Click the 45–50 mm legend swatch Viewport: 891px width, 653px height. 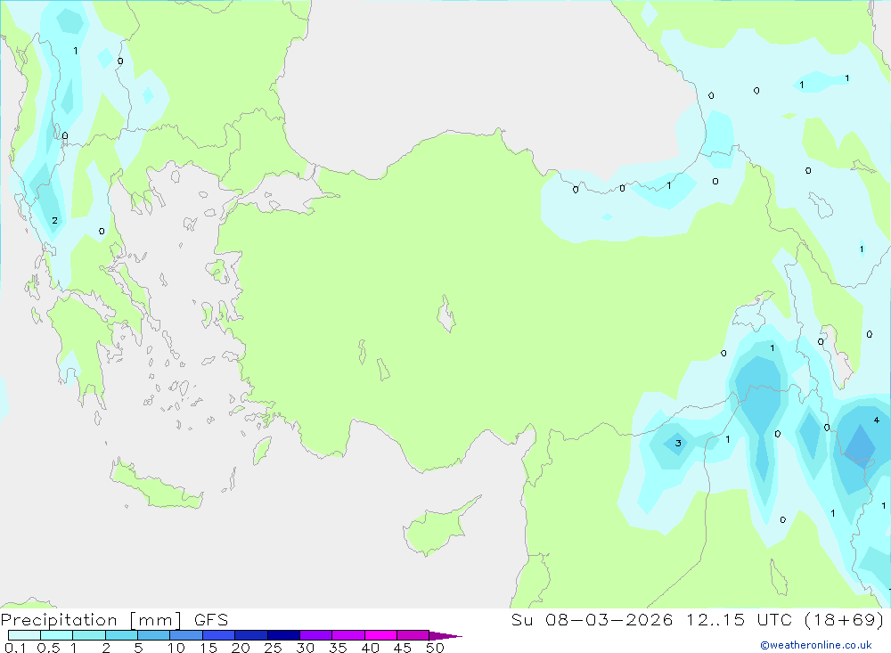click(413, 635)
